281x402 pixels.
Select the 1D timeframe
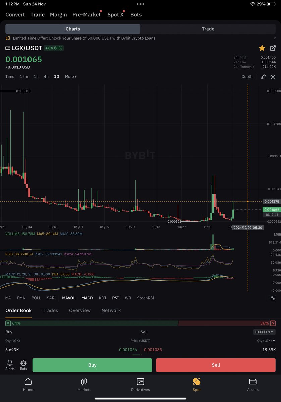tap(56, 77)
